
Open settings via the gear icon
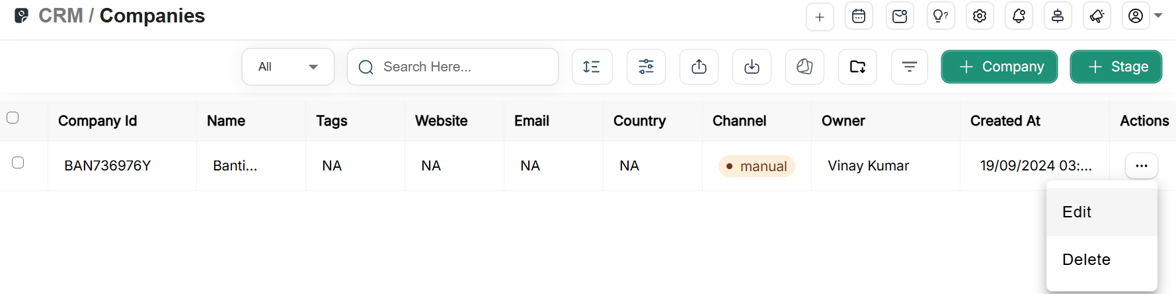tap(980, 17)
